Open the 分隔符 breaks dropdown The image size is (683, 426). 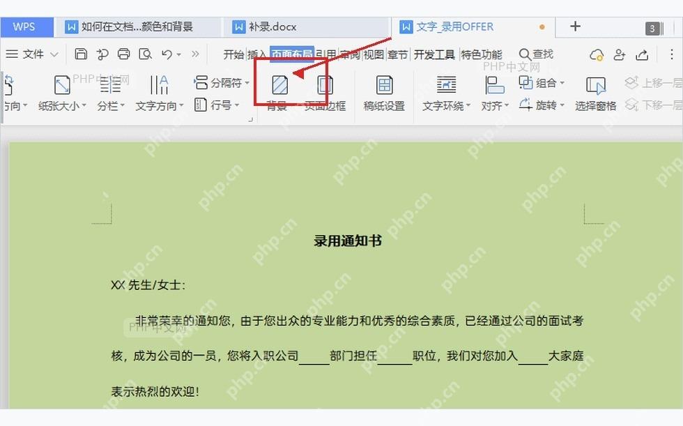[x=222, y=82]
